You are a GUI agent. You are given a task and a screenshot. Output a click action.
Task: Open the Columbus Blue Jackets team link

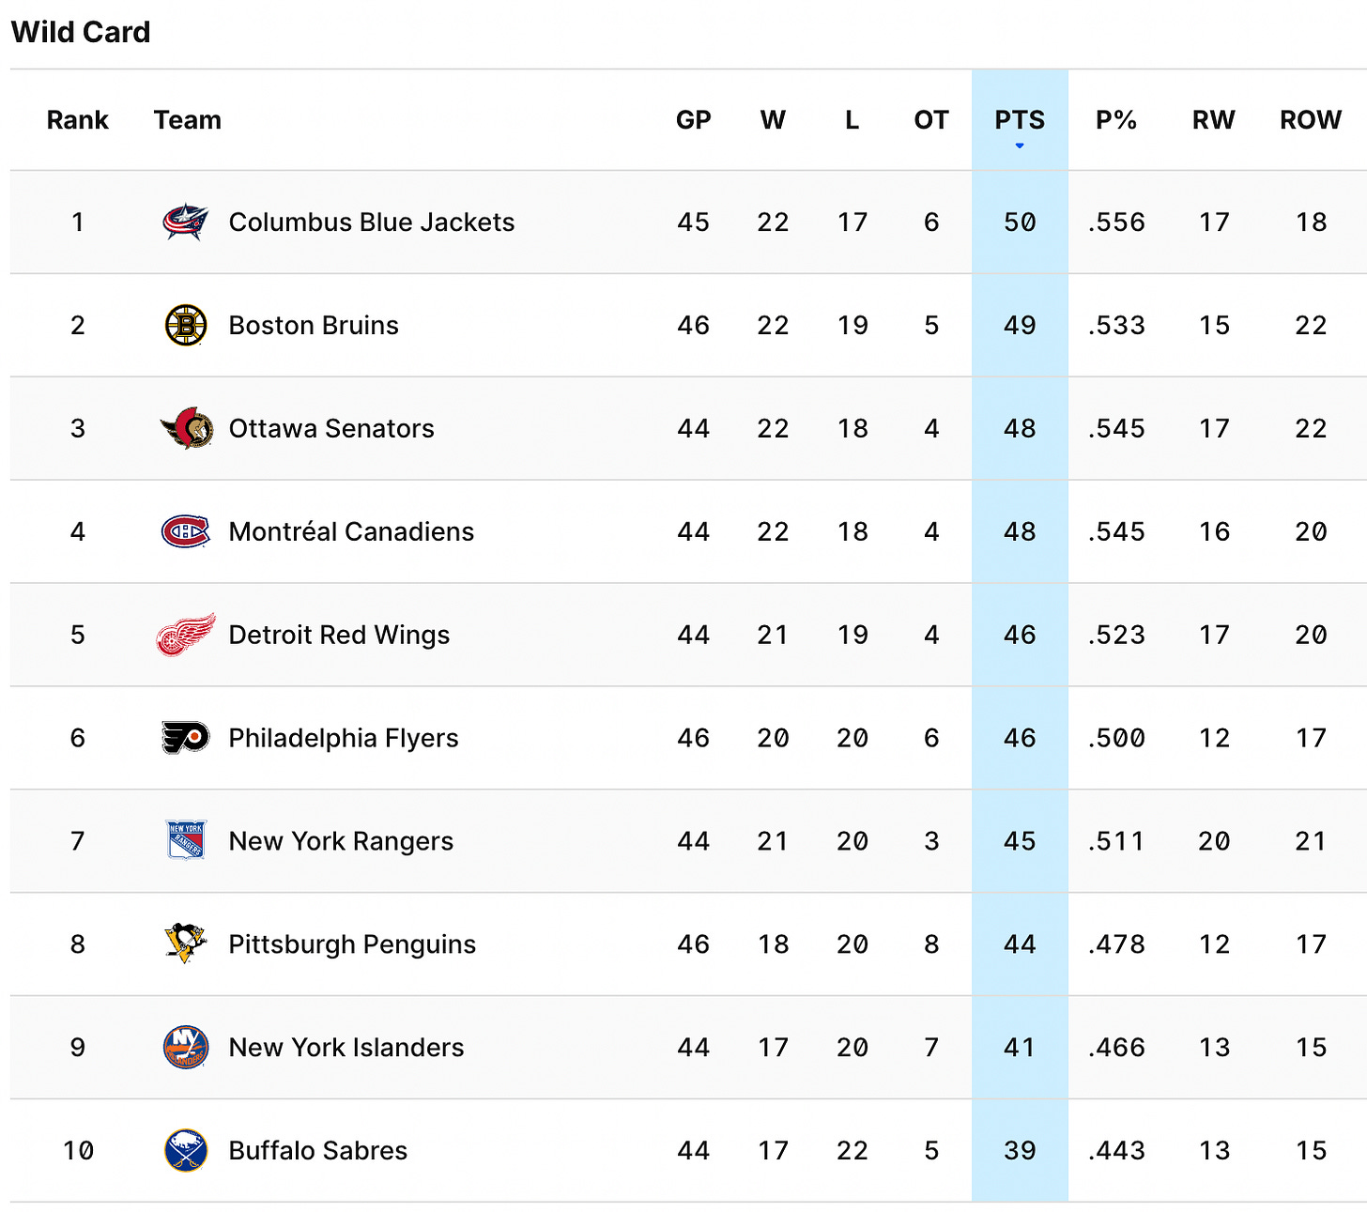[x=372, y=222]
